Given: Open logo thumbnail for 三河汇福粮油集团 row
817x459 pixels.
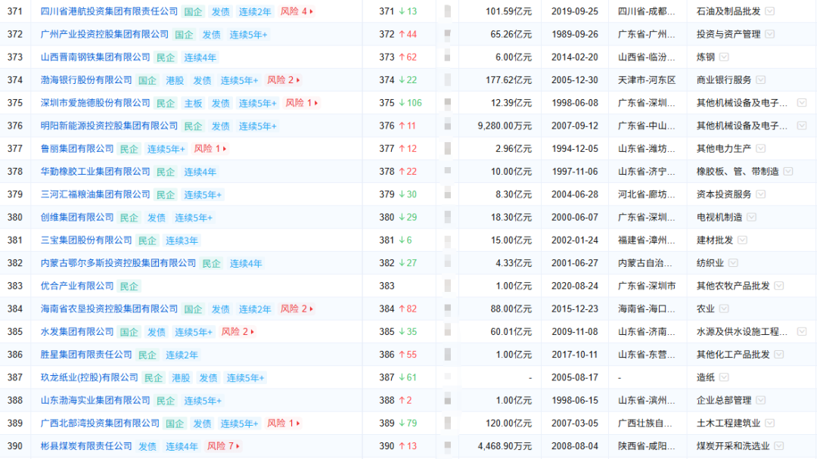Looking at the screenshot, I should (448, 194).
